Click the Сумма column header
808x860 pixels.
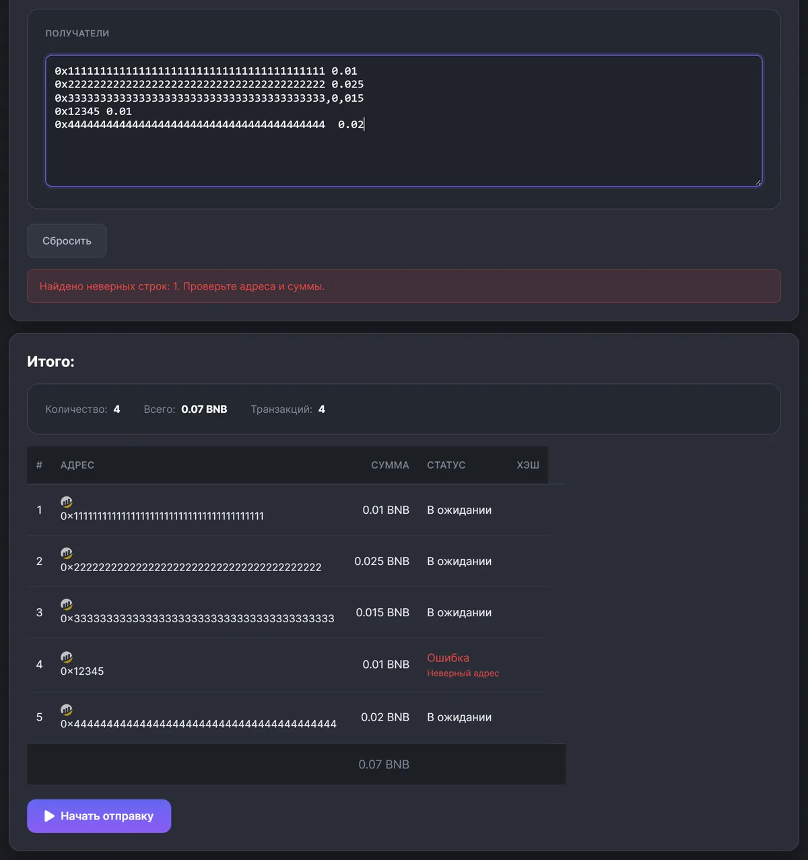tap(390, 465)
